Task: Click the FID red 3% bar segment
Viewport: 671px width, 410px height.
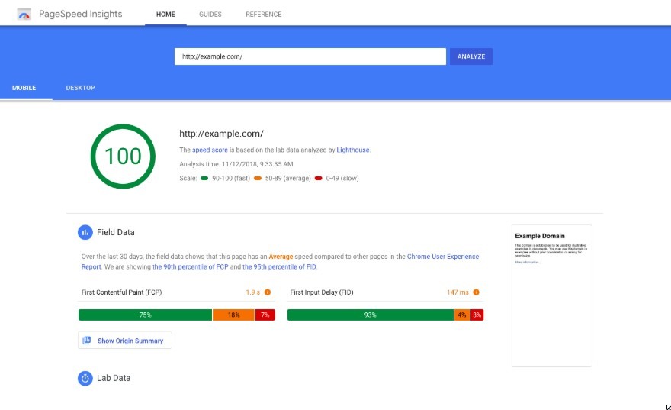Action: (477, 315)
